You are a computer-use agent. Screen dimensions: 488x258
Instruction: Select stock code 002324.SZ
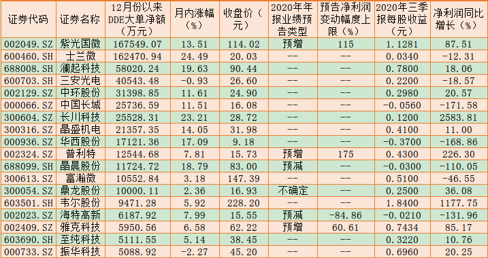click(x=29, y=154)
